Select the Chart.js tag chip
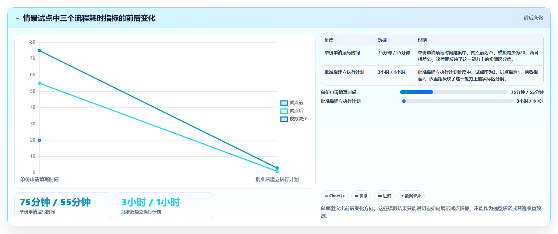The image size is (558, 234). [x=335, y=196]
